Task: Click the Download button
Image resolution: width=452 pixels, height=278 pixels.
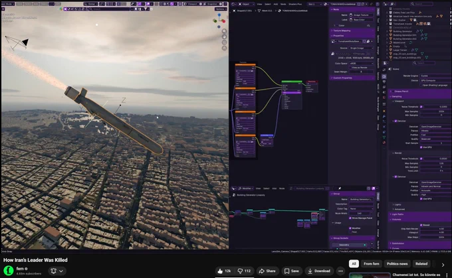Action: click(x=319, y=271)
